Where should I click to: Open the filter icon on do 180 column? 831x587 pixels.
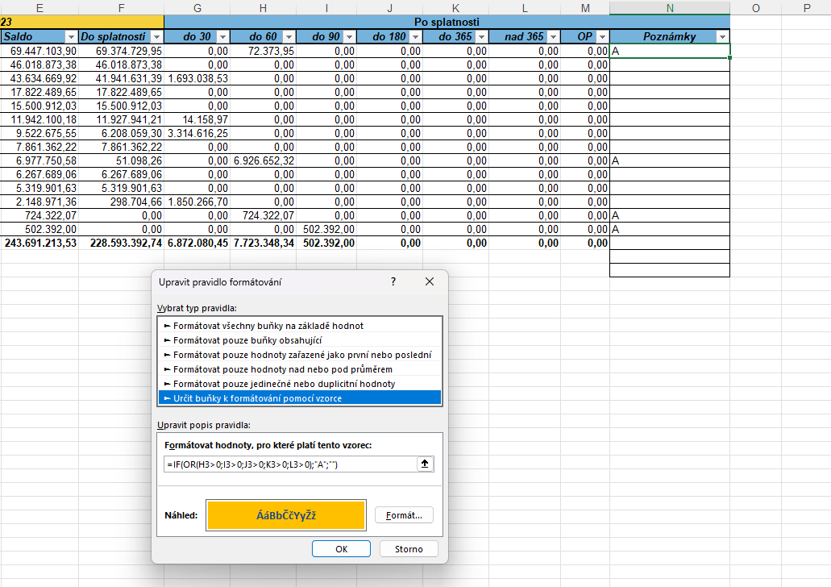point(416,36)
